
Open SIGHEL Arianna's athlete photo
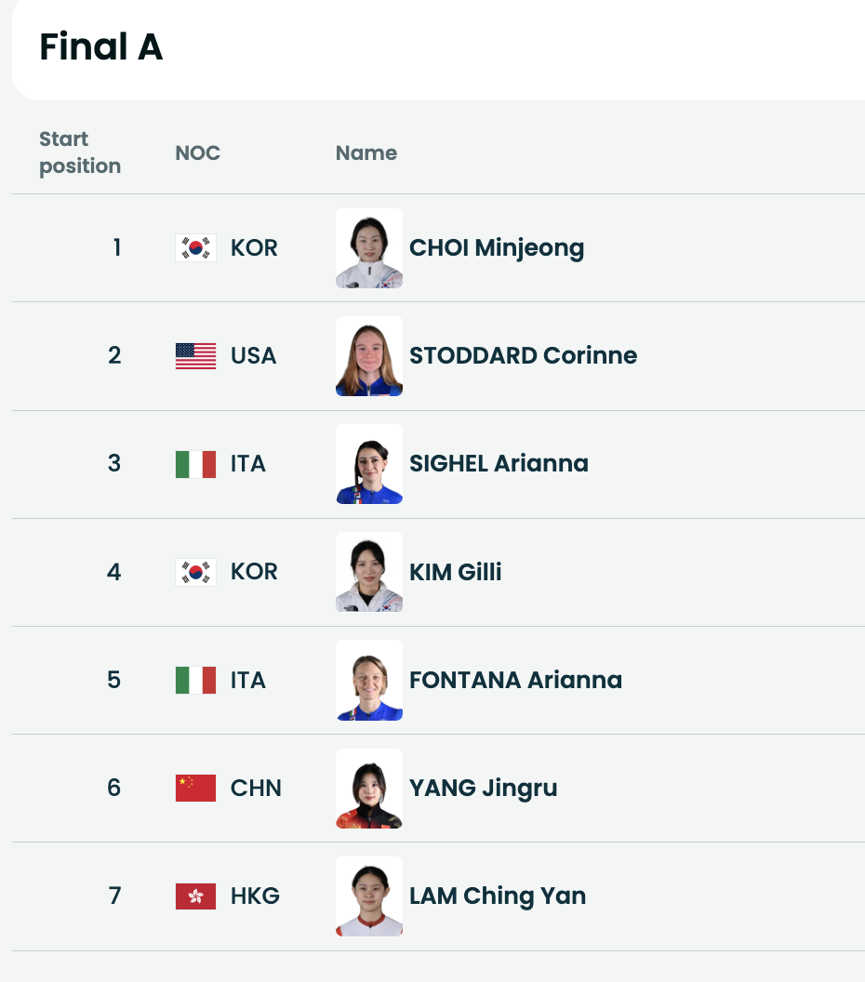(x=369, y=464)
